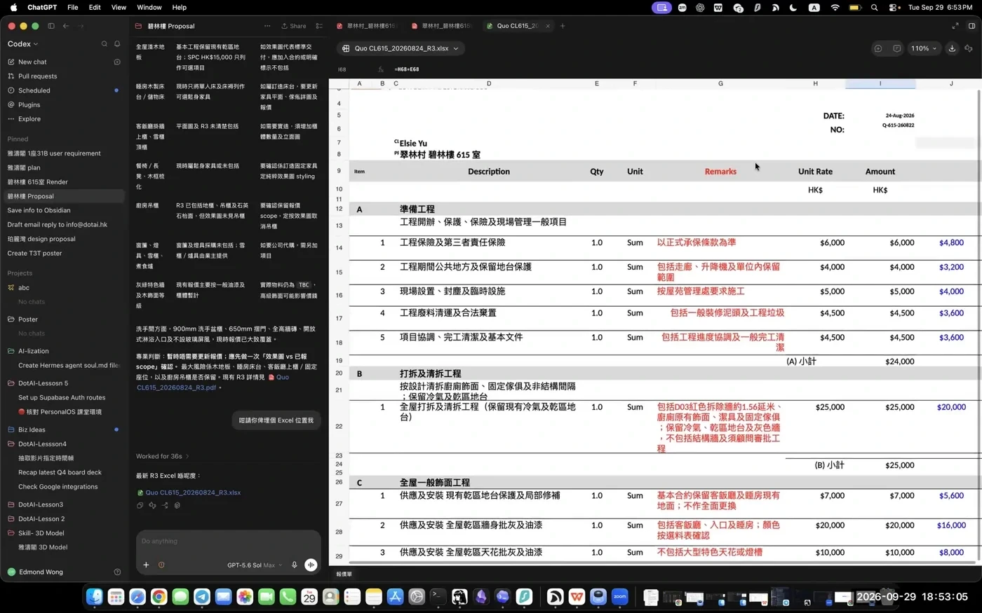Open the 110% zoom dropdown

(924, 48)
